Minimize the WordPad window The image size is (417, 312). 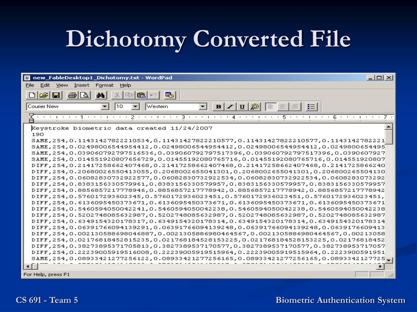point(371,78)
